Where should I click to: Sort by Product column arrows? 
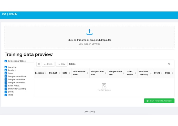(59, 73)
